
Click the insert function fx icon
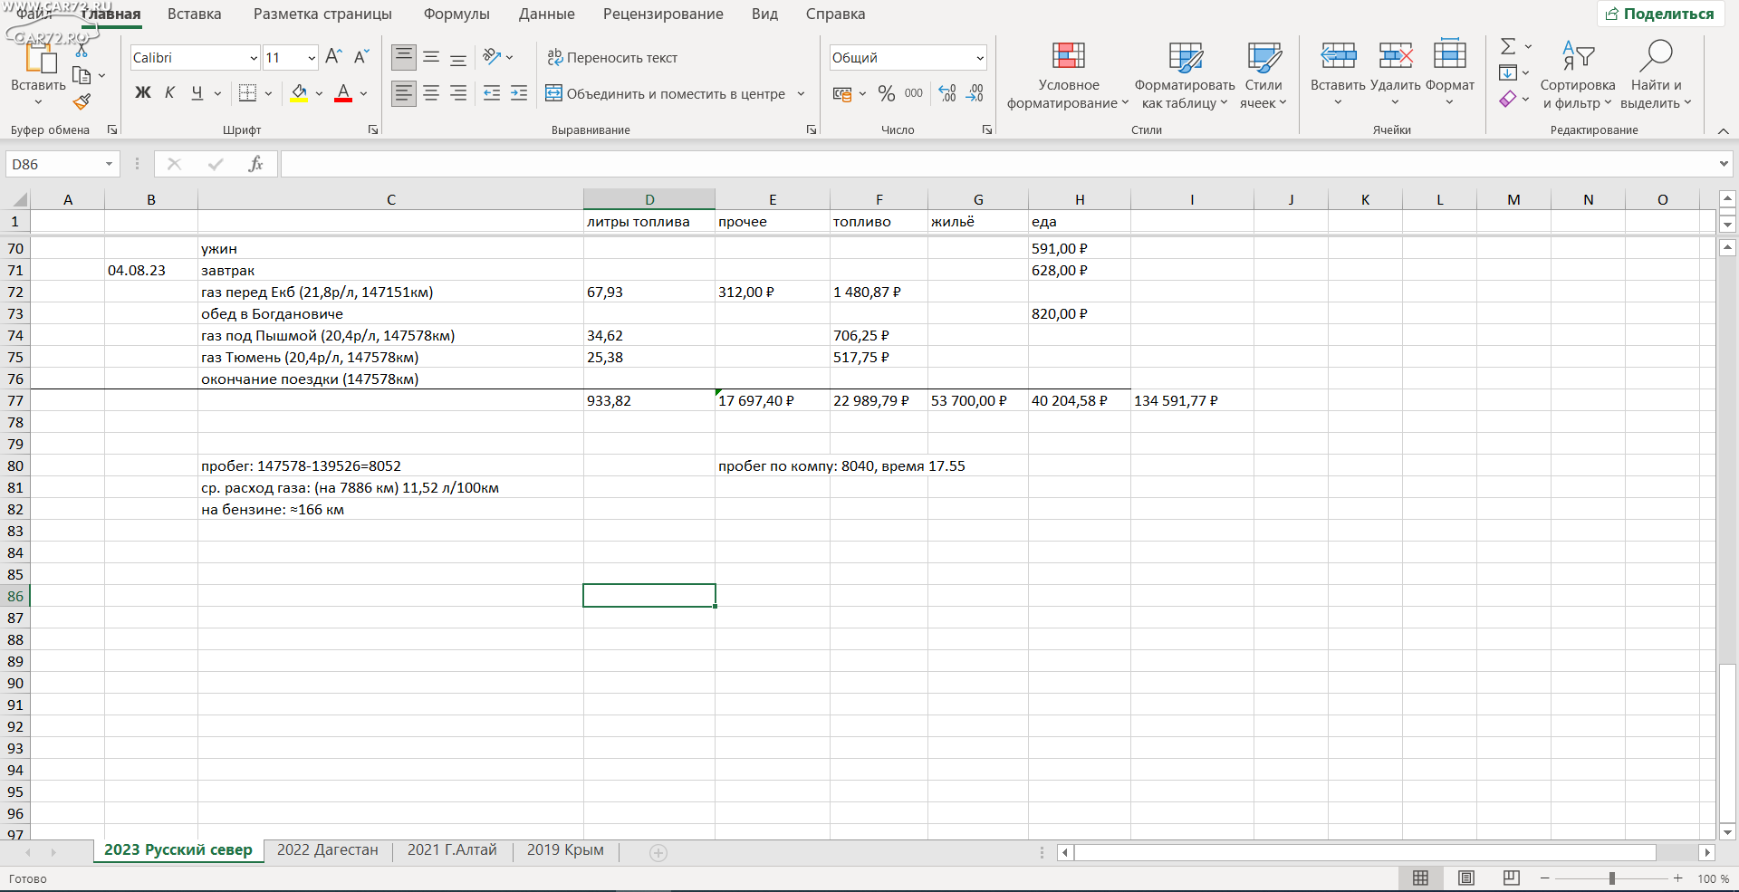coord(256,164)
